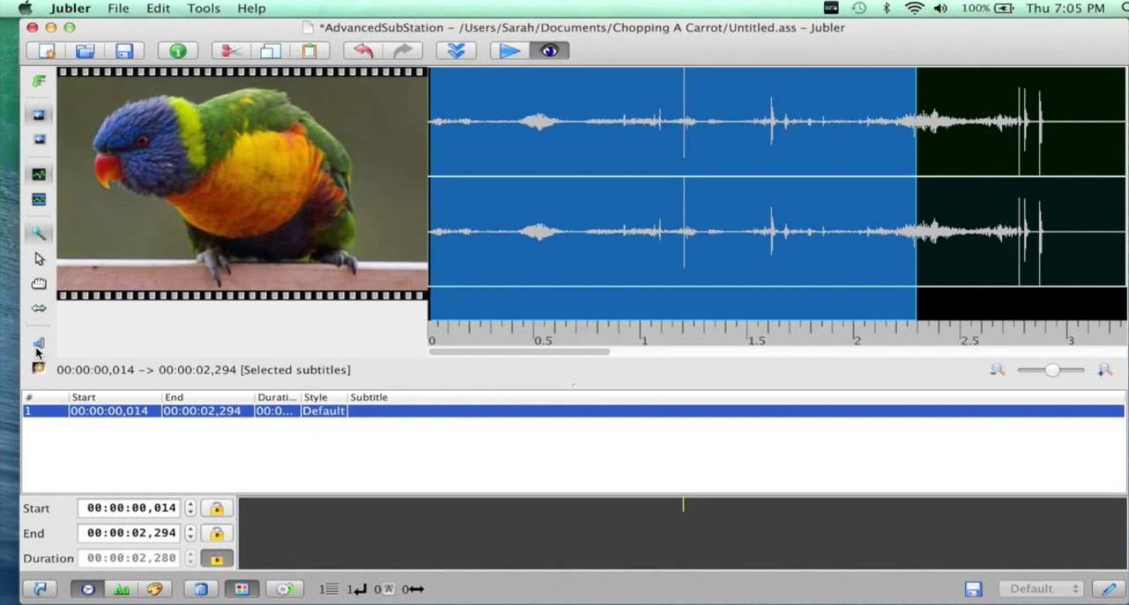The image size is (1129, 605).
Task: Select the hand pan tool
Action: coord(39,284)
